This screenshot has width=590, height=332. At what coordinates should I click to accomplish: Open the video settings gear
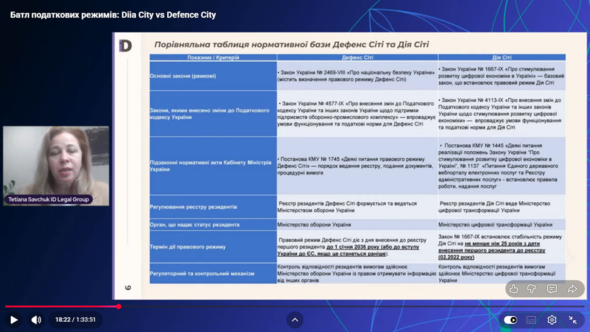552,320
